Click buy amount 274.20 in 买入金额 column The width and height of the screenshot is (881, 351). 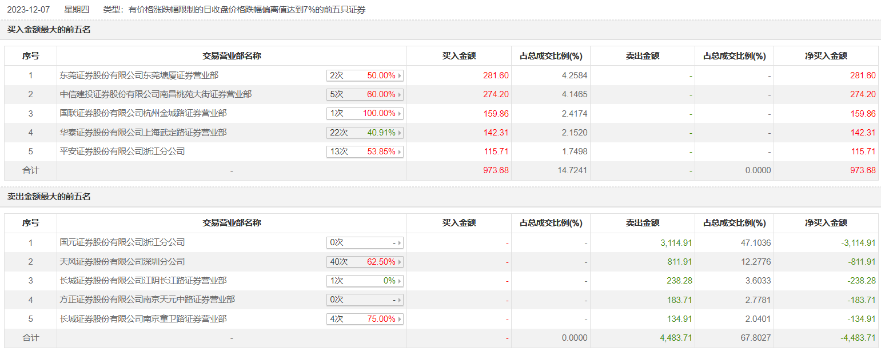click(x=496, y=94)
